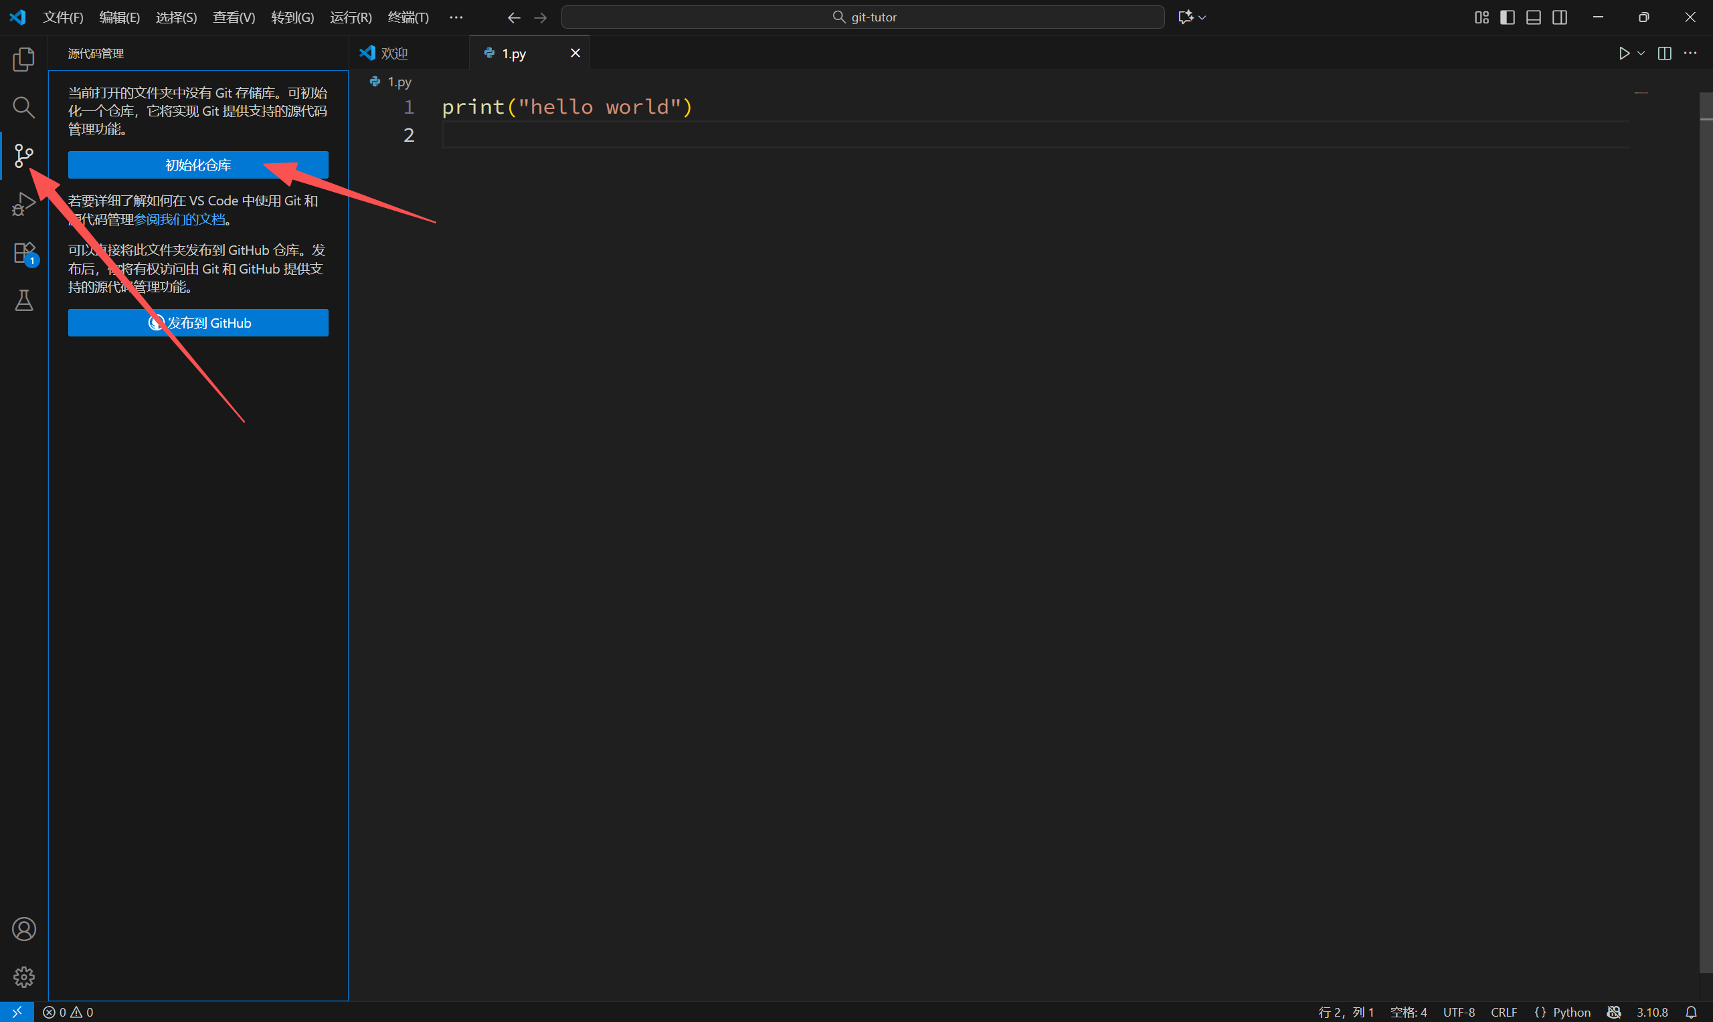
Task: Open the Copilot chat dropdown chevron
Action: click(x=1202, y=17)
